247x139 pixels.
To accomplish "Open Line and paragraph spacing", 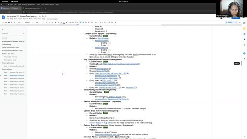I will [x=92, y=22].
